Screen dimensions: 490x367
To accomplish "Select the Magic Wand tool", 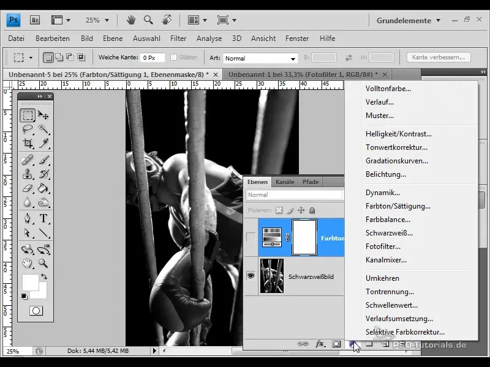I will pos(43,129).
